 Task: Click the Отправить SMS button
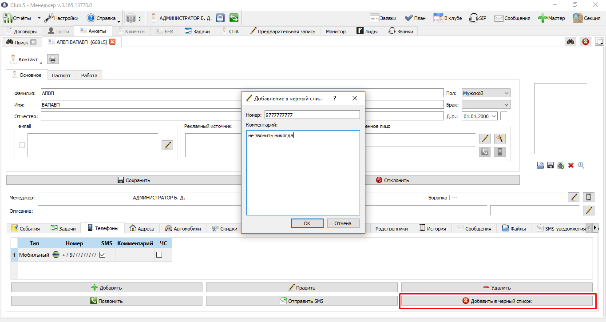click(301, 301)
